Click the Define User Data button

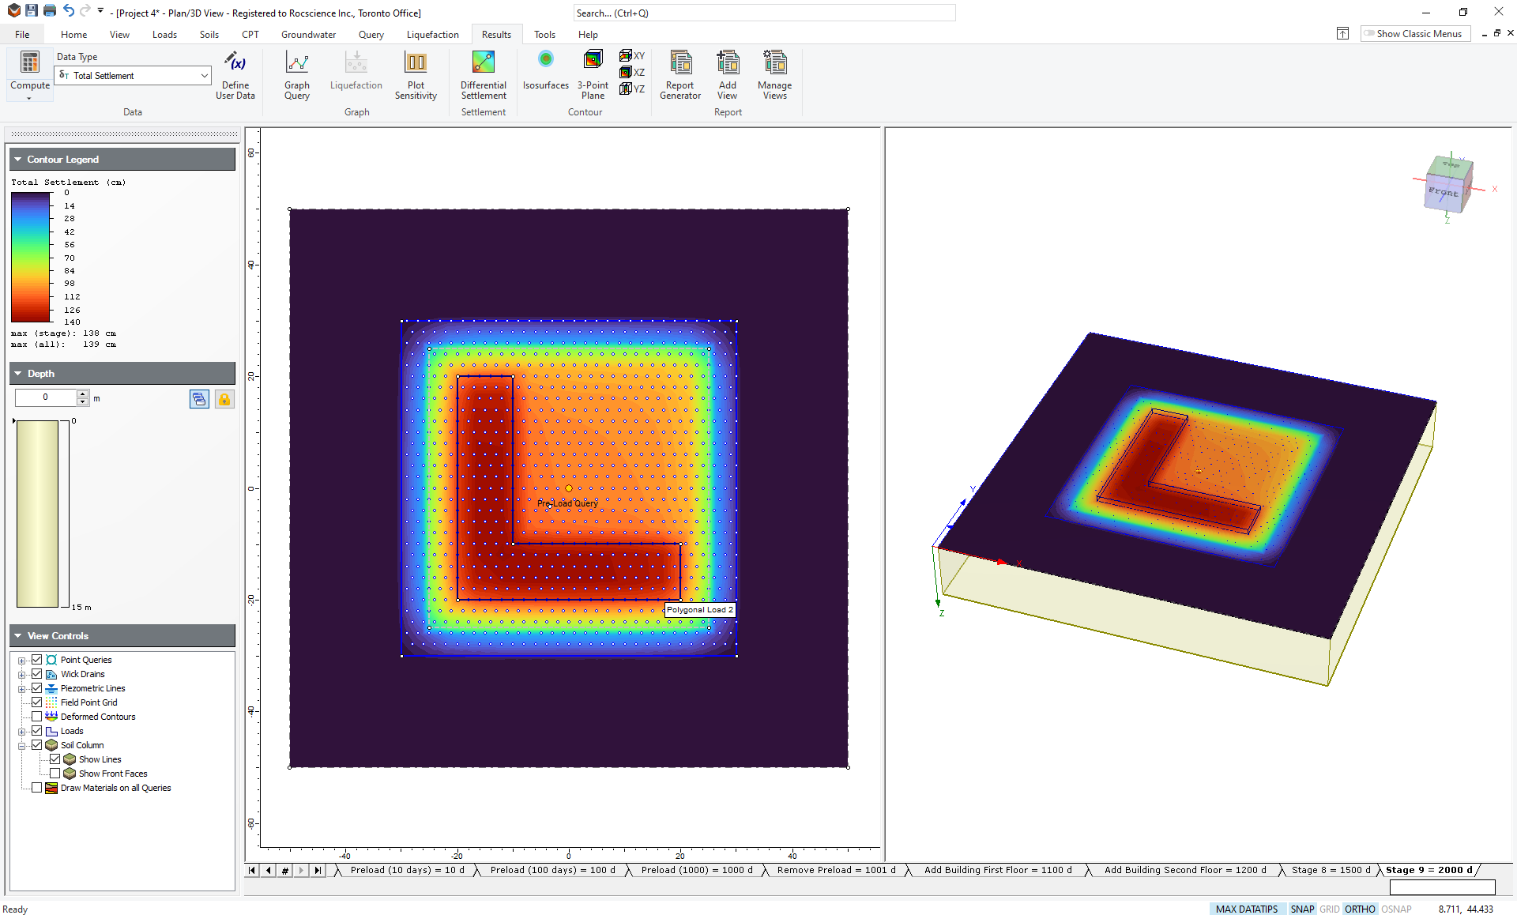click(x=235, y=75)
